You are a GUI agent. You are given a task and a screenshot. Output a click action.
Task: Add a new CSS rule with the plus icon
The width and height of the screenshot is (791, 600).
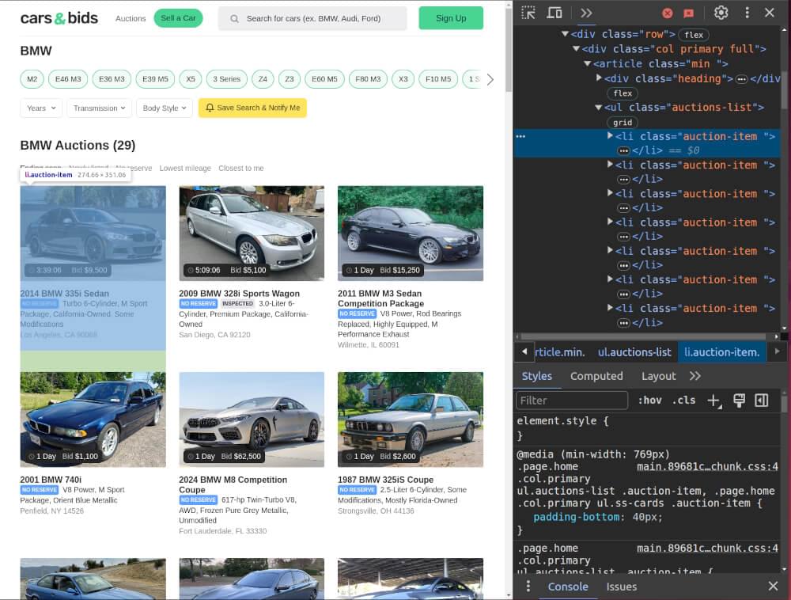[x=713, y=401]
